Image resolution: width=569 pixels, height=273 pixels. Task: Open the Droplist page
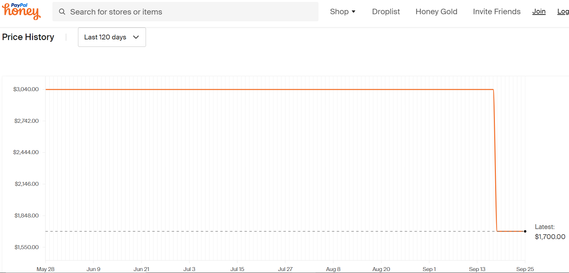pyautogui.click(x=386, y=12)
